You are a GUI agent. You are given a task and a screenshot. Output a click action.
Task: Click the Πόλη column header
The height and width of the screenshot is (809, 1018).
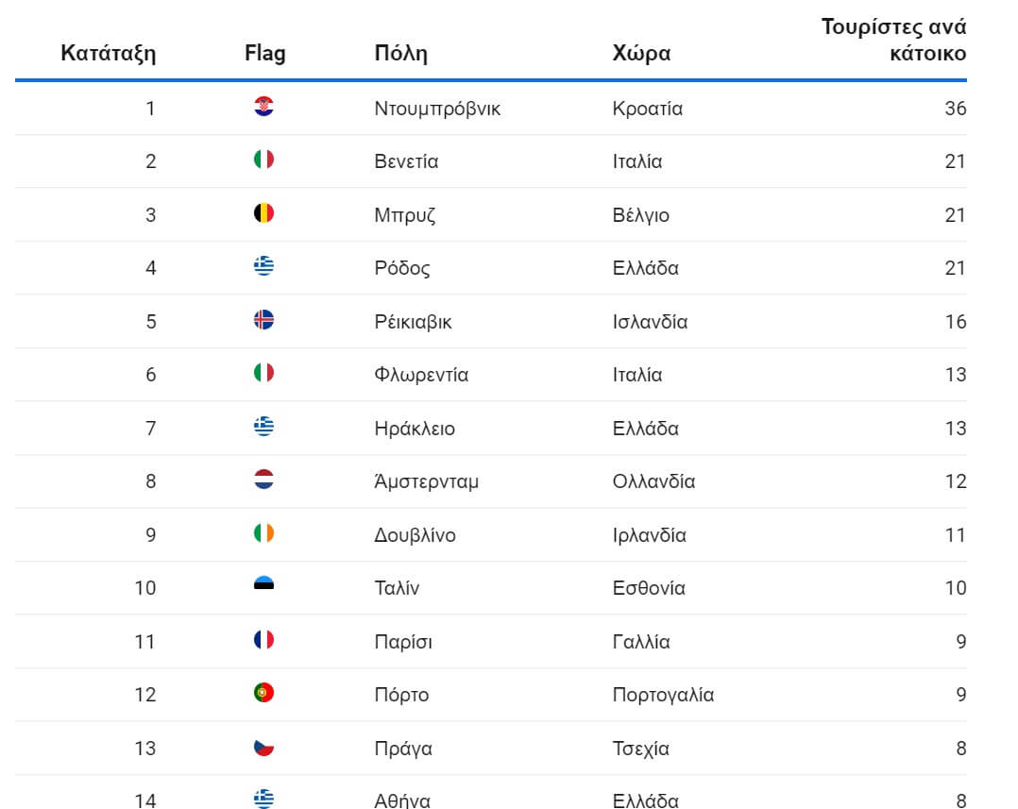tap(400, 53)
